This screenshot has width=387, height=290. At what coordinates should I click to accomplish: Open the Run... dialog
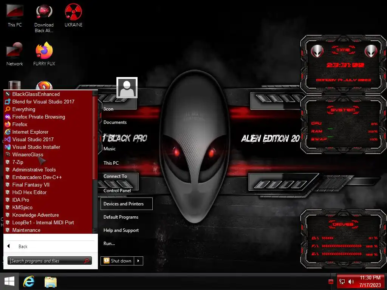(109, 244)
